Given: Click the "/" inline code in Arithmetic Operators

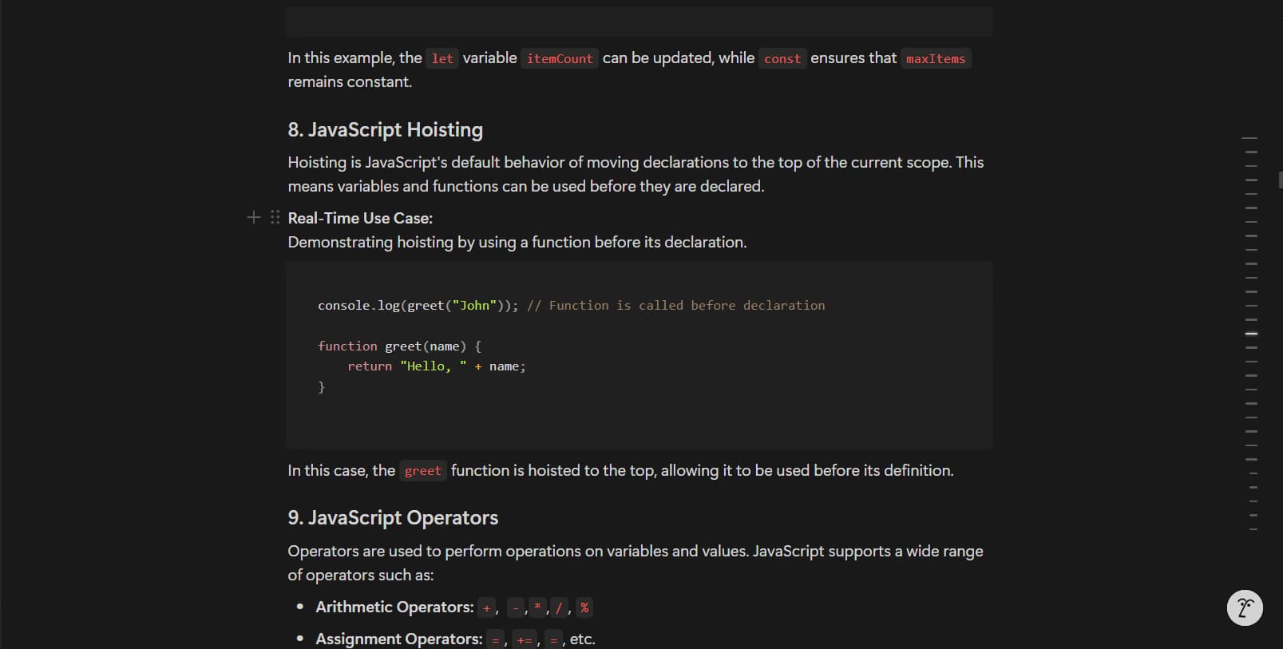Looking at the screenshot, I should point(559,607).
